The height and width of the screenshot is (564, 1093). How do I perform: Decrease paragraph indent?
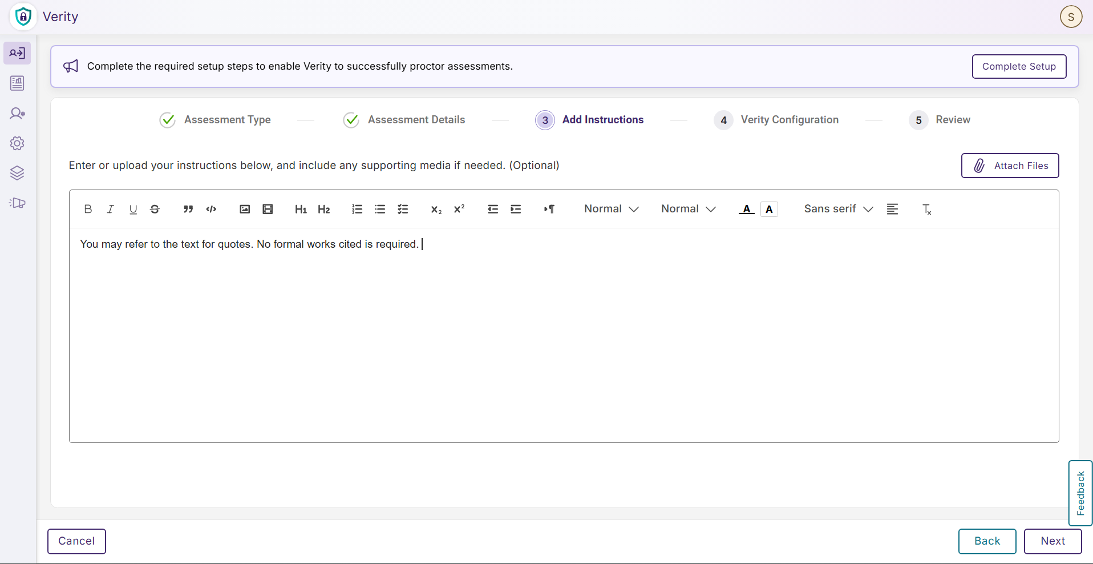(493, 209)
